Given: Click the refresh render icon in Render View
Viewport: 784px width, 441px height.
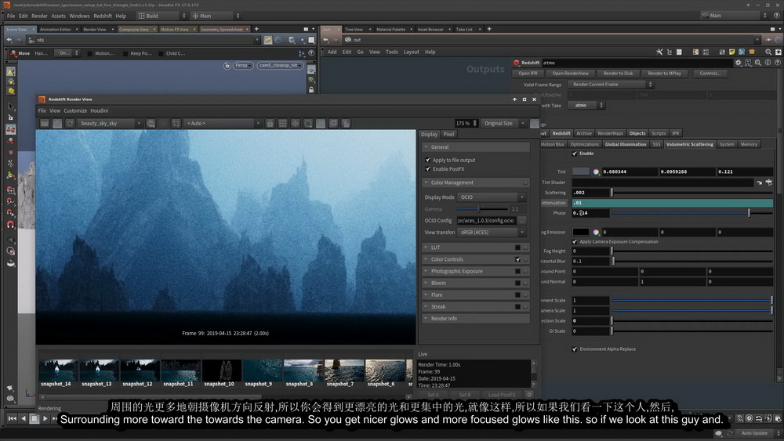Looking at the screenshot, I should [x=70, y=123].
